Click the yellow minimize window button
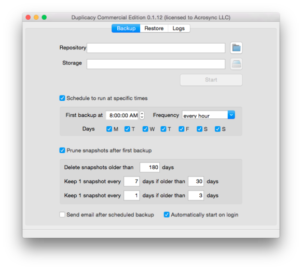The image size is (302, 270). pyautogui.click(x=36, y=17)
